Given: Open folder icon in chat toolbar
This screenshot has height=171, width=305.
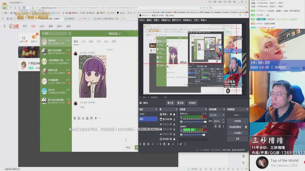Looking at the screenshot, I should click(87, 118).
